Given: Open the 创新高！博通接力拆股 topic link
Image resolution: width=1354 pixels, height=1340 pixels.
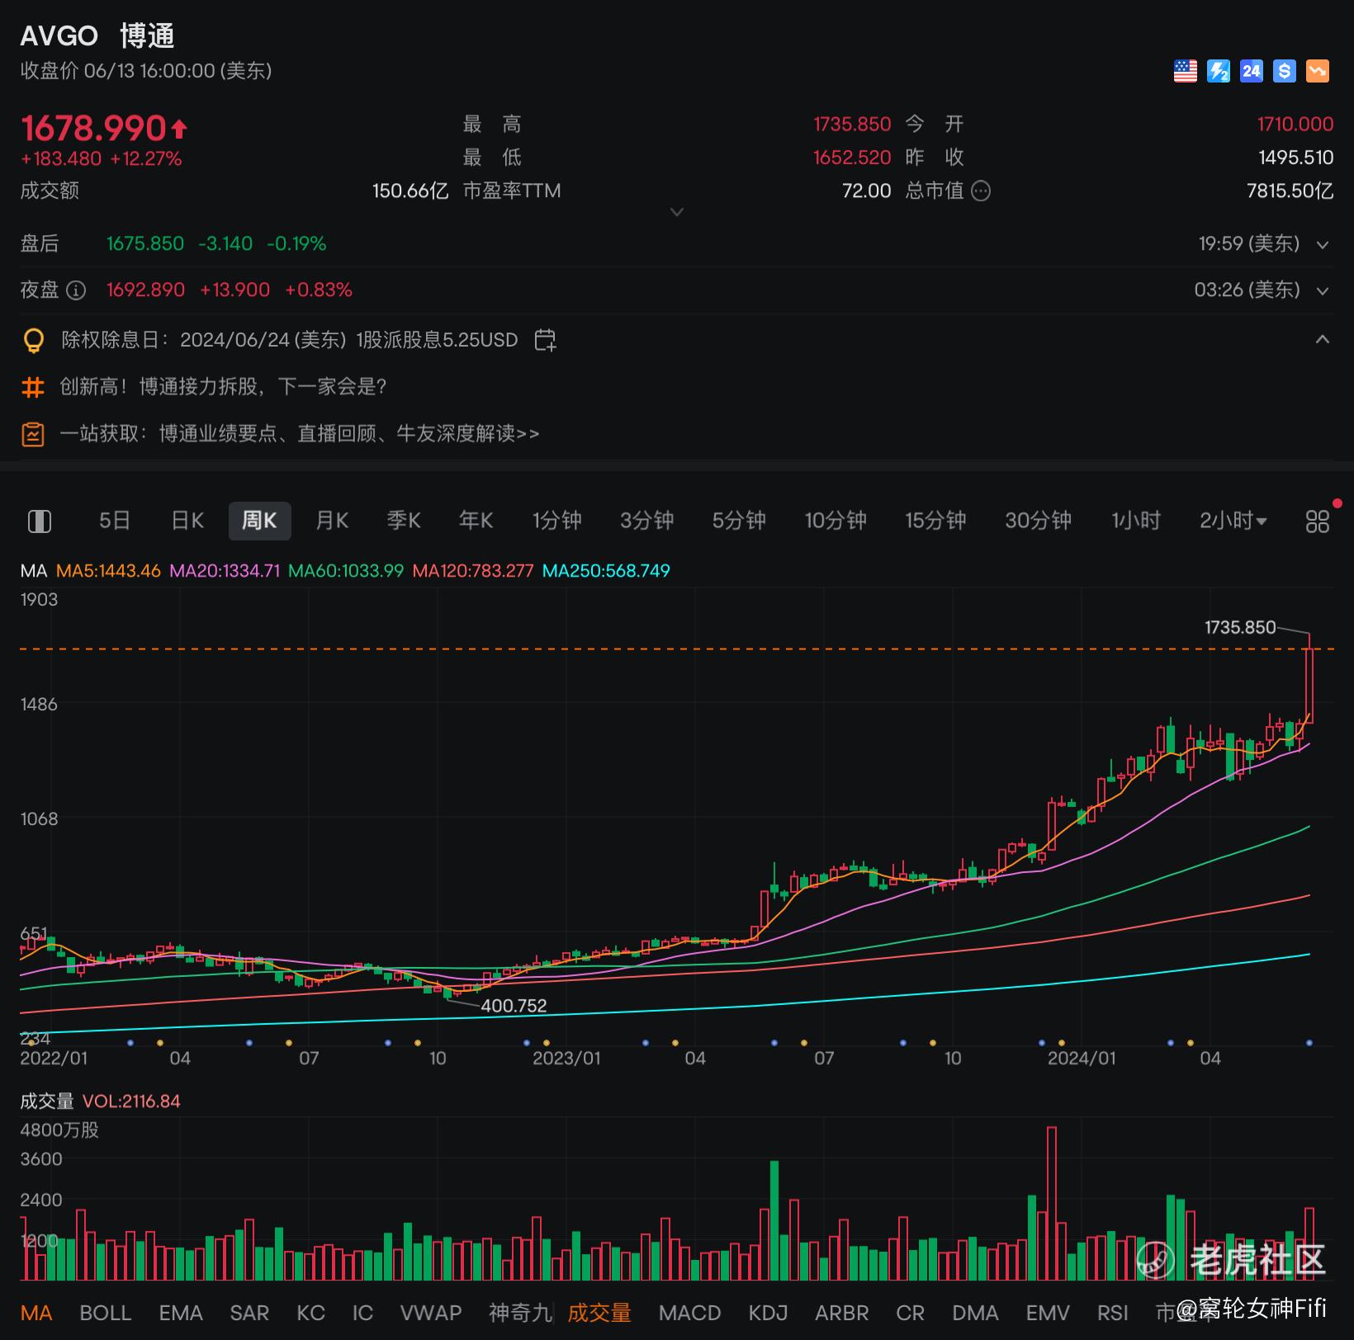Looking at the screenshot, I should (x=223, y=387).
